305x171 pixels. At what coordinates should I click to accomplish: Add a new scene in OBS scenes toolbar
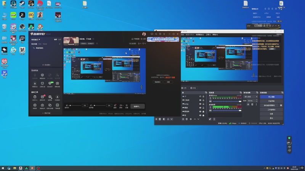click(156, 119)
